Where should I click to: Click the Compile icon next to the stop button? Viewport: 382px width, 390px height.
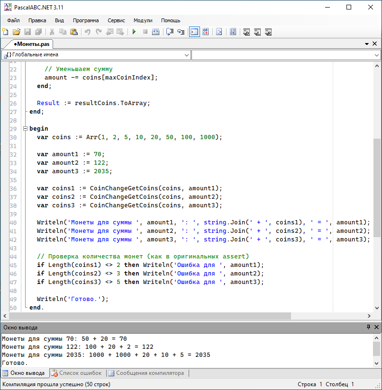click(156, 32)
